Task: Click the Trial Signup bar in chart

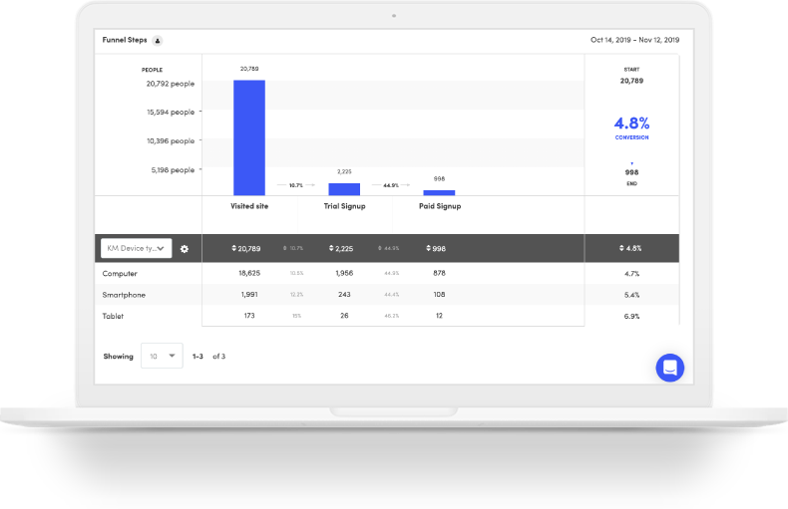Action: pyautogui.click(x=344, y=189)
